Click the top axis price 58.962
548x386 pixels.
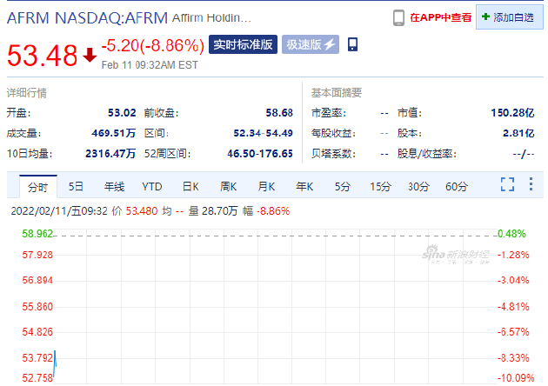(37, 234)
